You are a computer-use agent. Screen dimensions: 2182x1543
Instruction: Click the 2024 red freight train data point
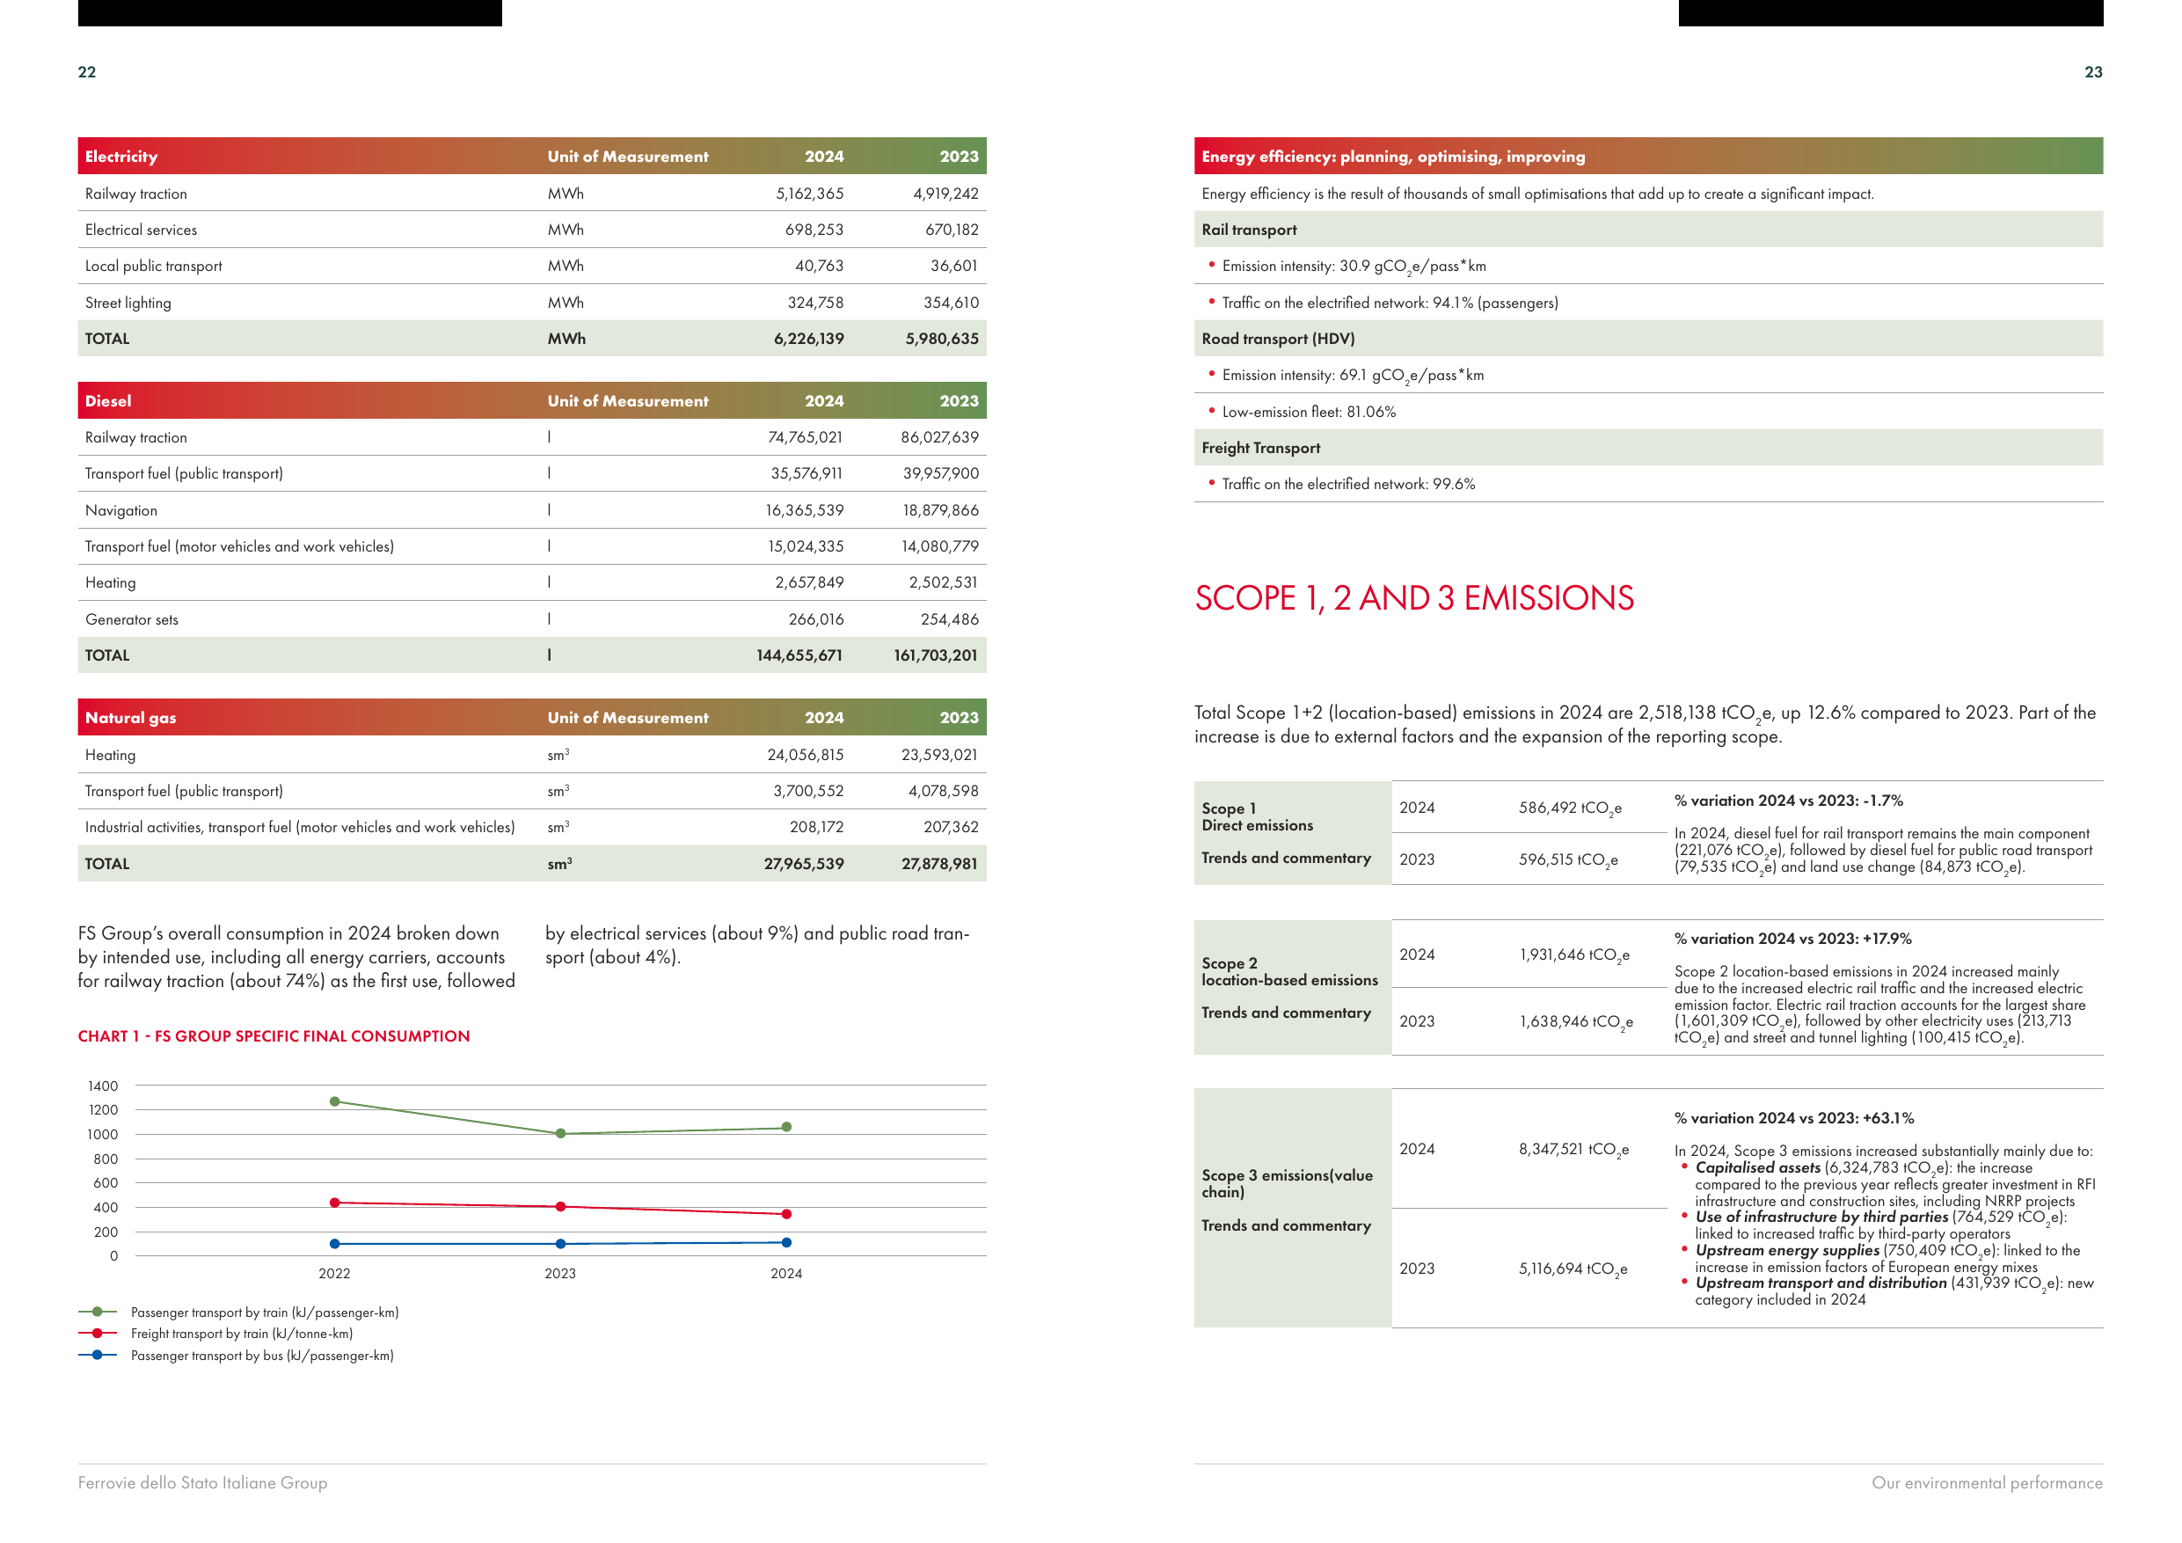point(786,1213)
